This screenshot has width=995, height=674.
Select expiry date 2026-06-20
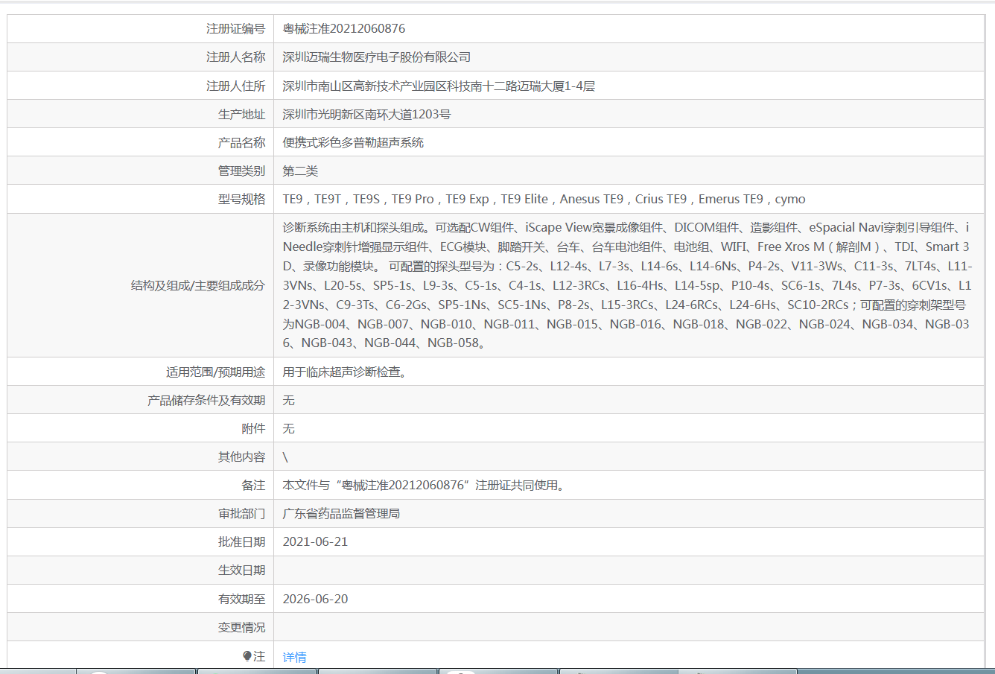point(315,599)
